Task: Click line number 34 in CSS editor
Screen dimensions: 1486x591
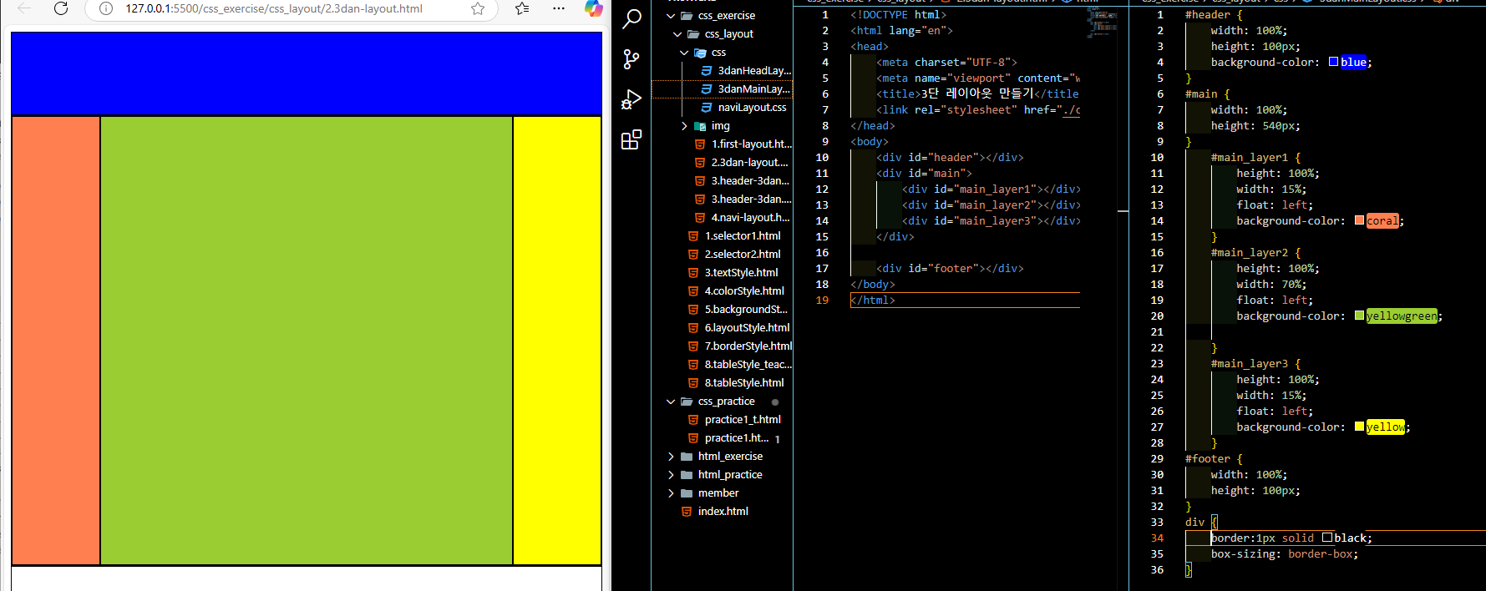Action: [1157, 538]
